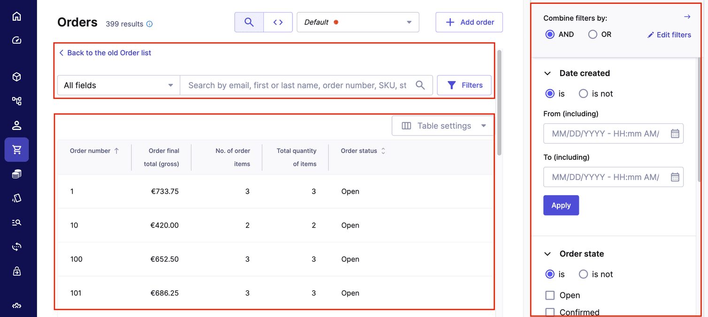
Task: Select the Insights speedometer icon in sidebar
Action: coord(16,40)
